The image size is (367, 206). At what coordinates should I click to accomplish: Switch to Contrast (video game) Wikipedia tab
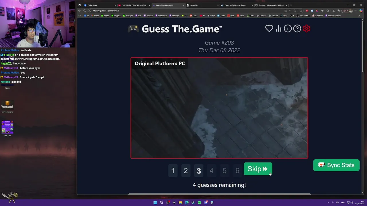pyautogui.click(x=271, y=5)
